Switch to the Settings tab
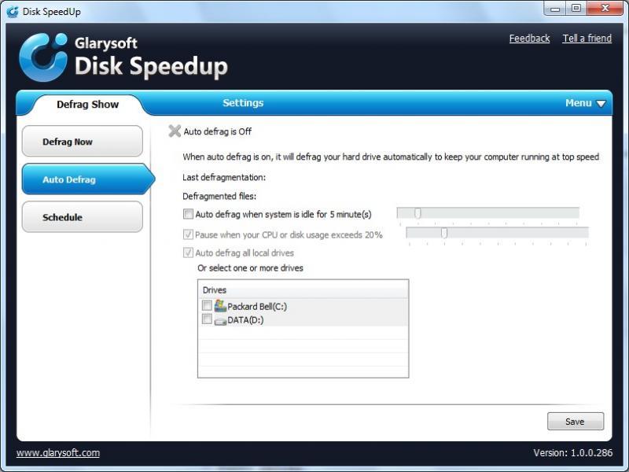This screenshot has height=472, width=629. pos(243,103)
